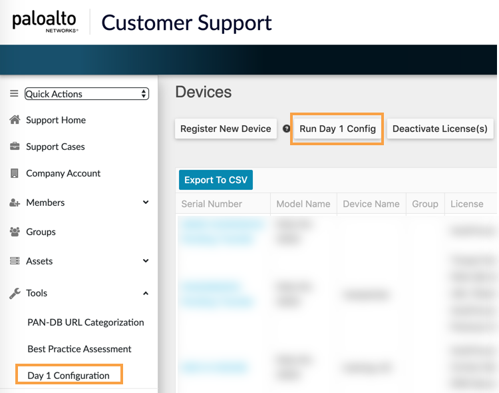Screen dimensions: 499x393
Task: Open Best Practice Assessment tool
Action: 79,349
